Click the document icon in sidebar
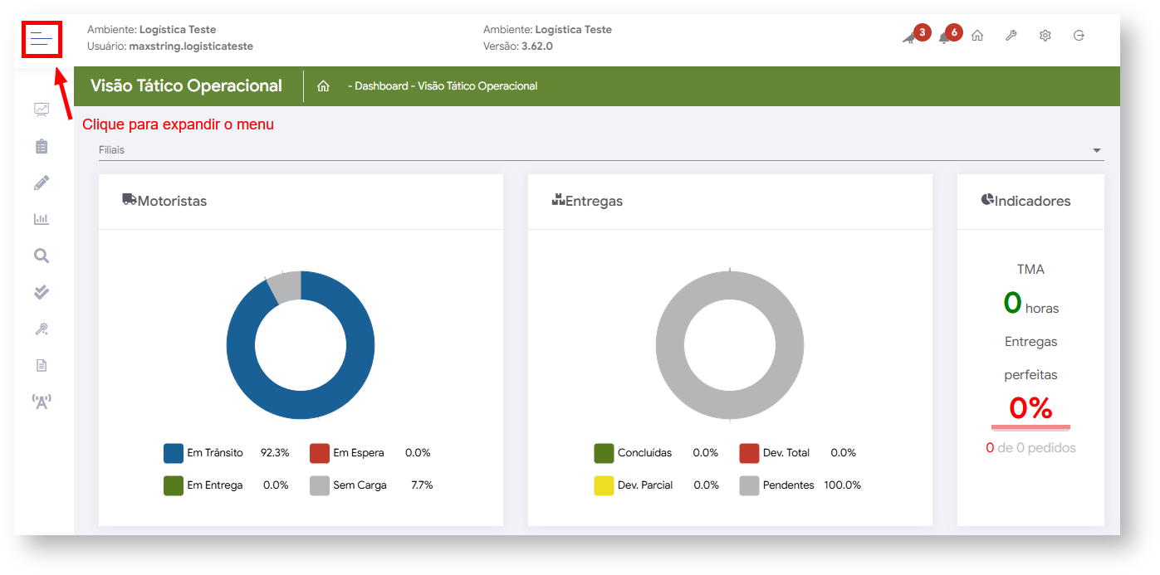 coord(42,365)
